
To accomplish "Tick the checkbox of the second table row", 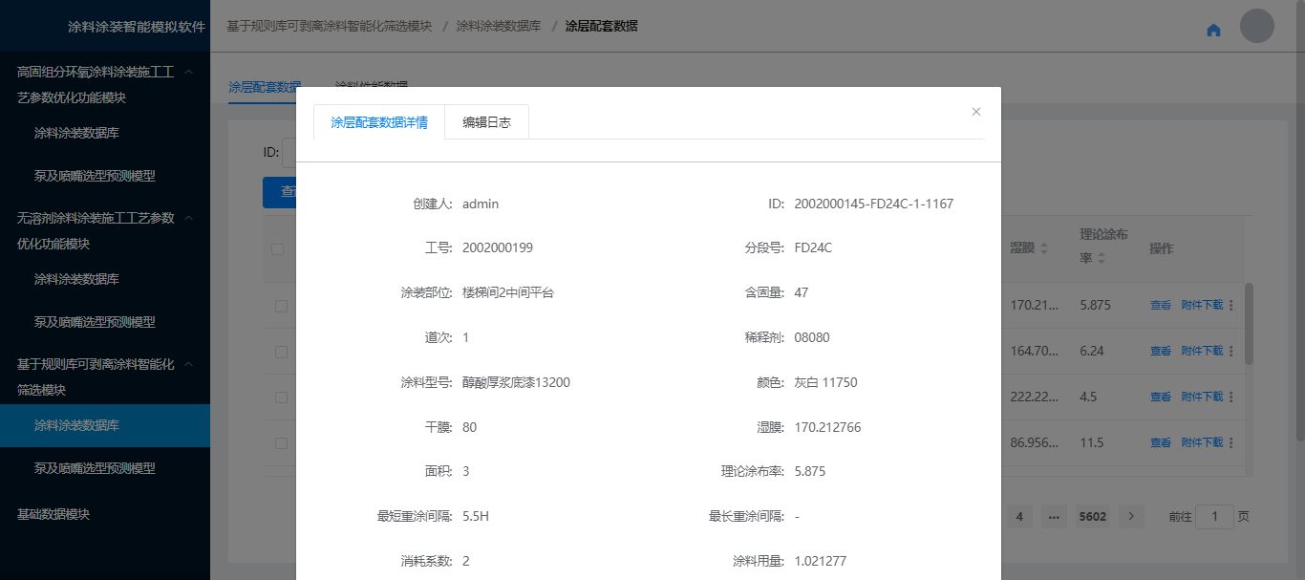I will tap(281, 352).
